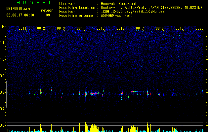Click the Observer label
The height and width of the screenshot is (132, 208).
pyautogui.click(x=67, y=4)
